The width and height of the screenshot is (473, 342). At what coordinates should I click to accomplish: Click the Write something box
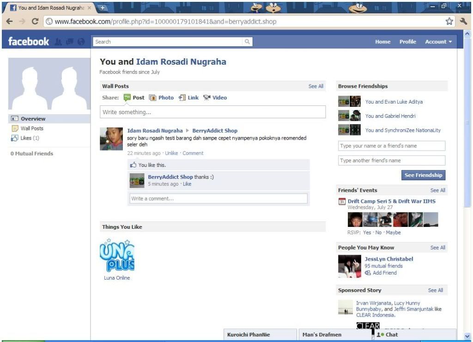coord(212,112)
